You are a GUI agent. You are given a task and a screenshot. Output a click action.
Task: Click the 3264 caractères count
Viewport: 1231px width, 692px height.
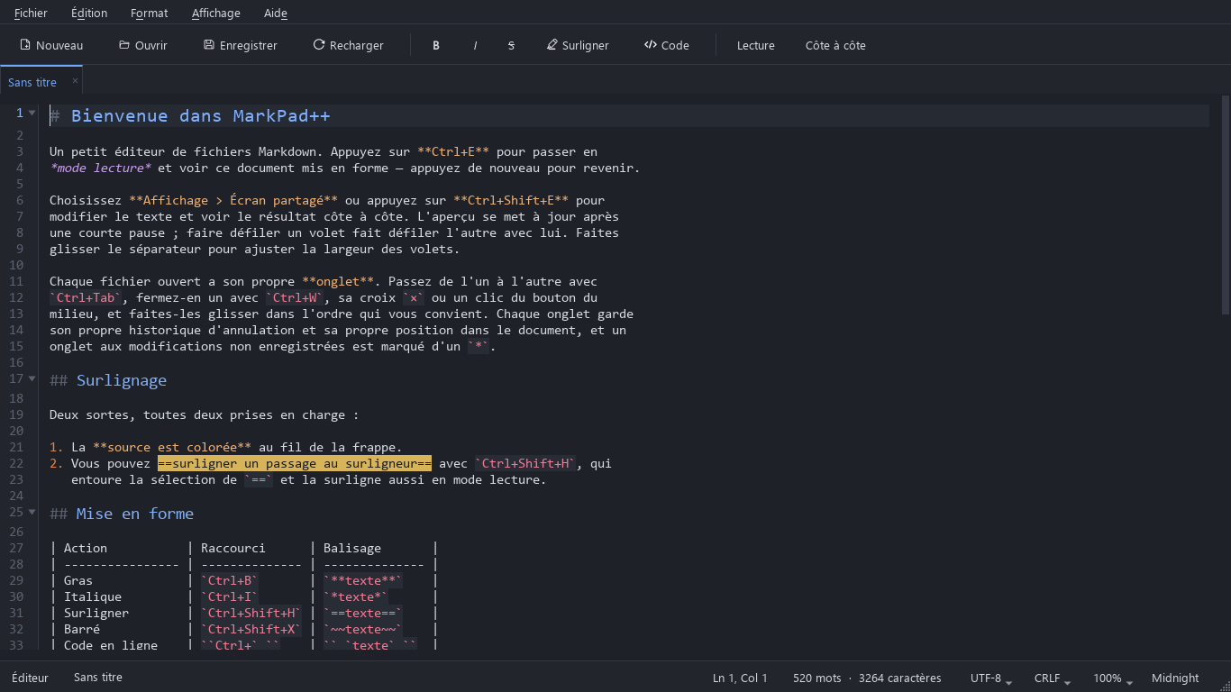899,678
